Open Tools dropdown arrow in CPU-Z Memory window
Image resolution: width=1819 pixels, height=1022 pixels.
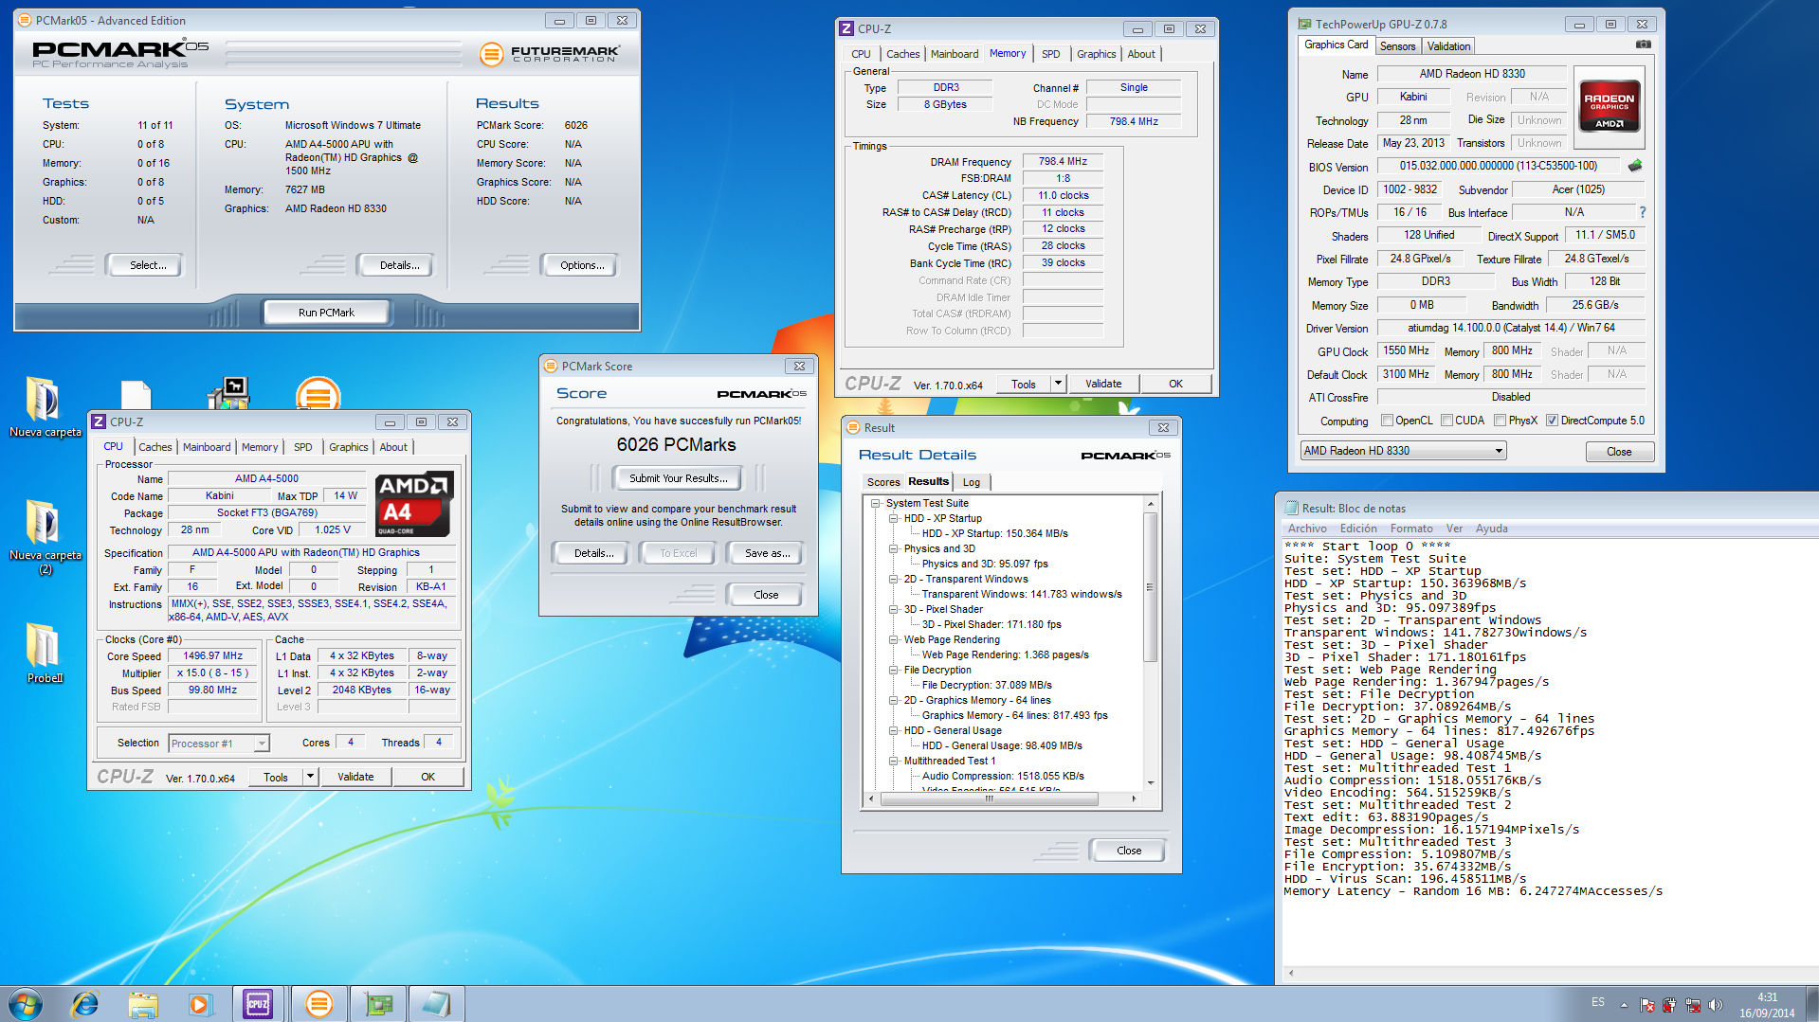click(1058, 384)
